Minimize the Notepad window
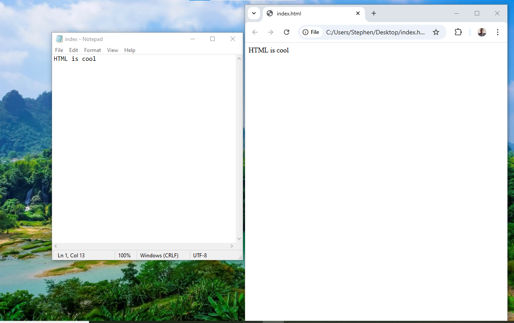The width and height of the screenshot is (514, 323). [193, 39]
